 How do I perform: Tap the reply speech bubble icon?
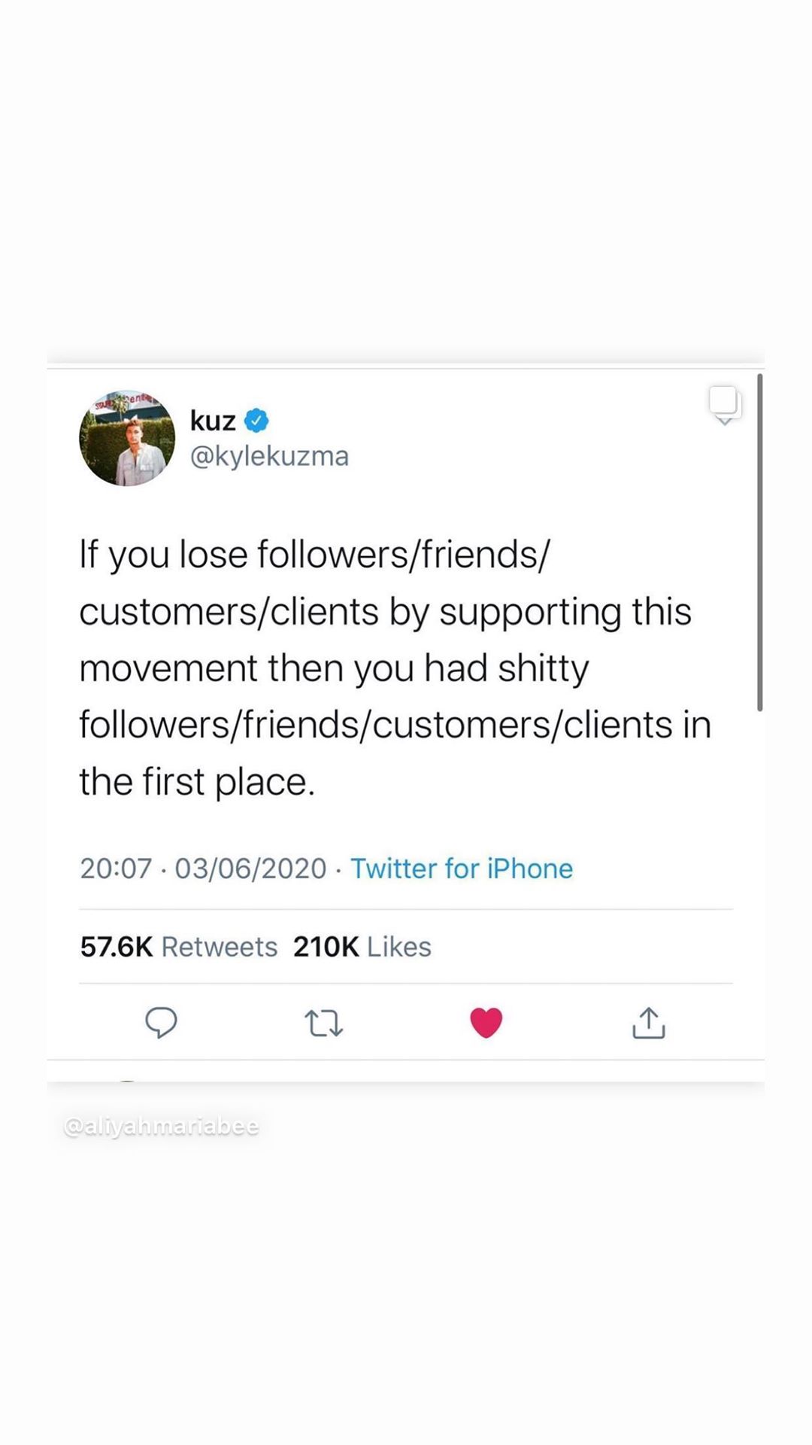pos(161,1022)
